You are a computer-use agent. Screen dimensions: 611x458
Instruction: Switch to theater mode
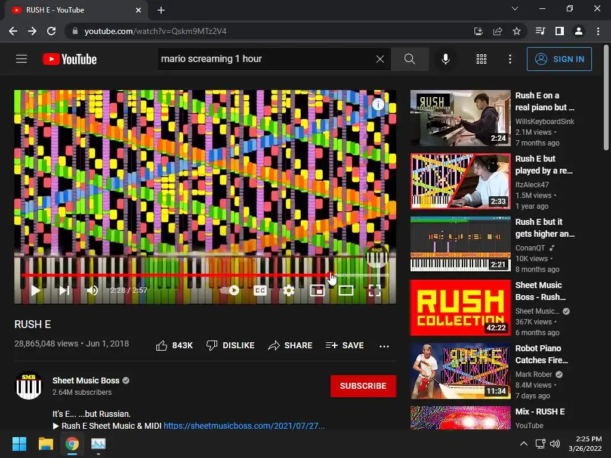(345, 290)
